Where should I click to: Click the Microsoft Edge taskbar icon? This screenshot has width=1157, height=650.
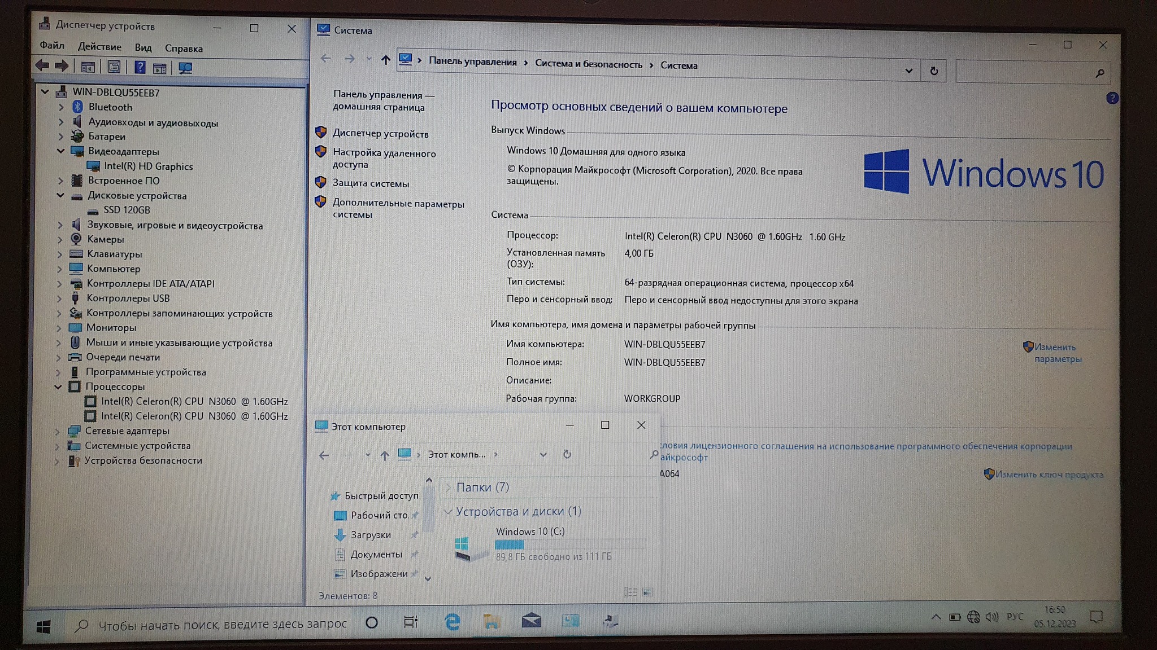point(452,622)
